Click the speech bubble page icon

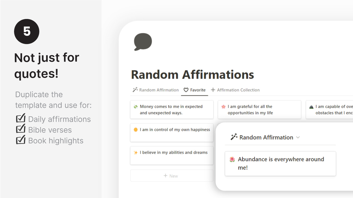tap(143, 42)
